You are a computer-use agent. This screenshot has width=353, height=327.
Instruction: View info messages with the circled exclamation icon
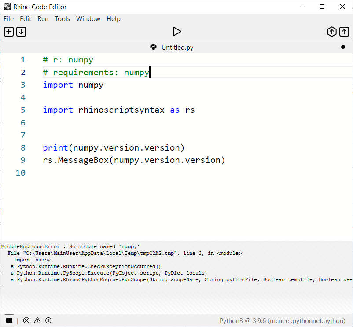(48, 320)
